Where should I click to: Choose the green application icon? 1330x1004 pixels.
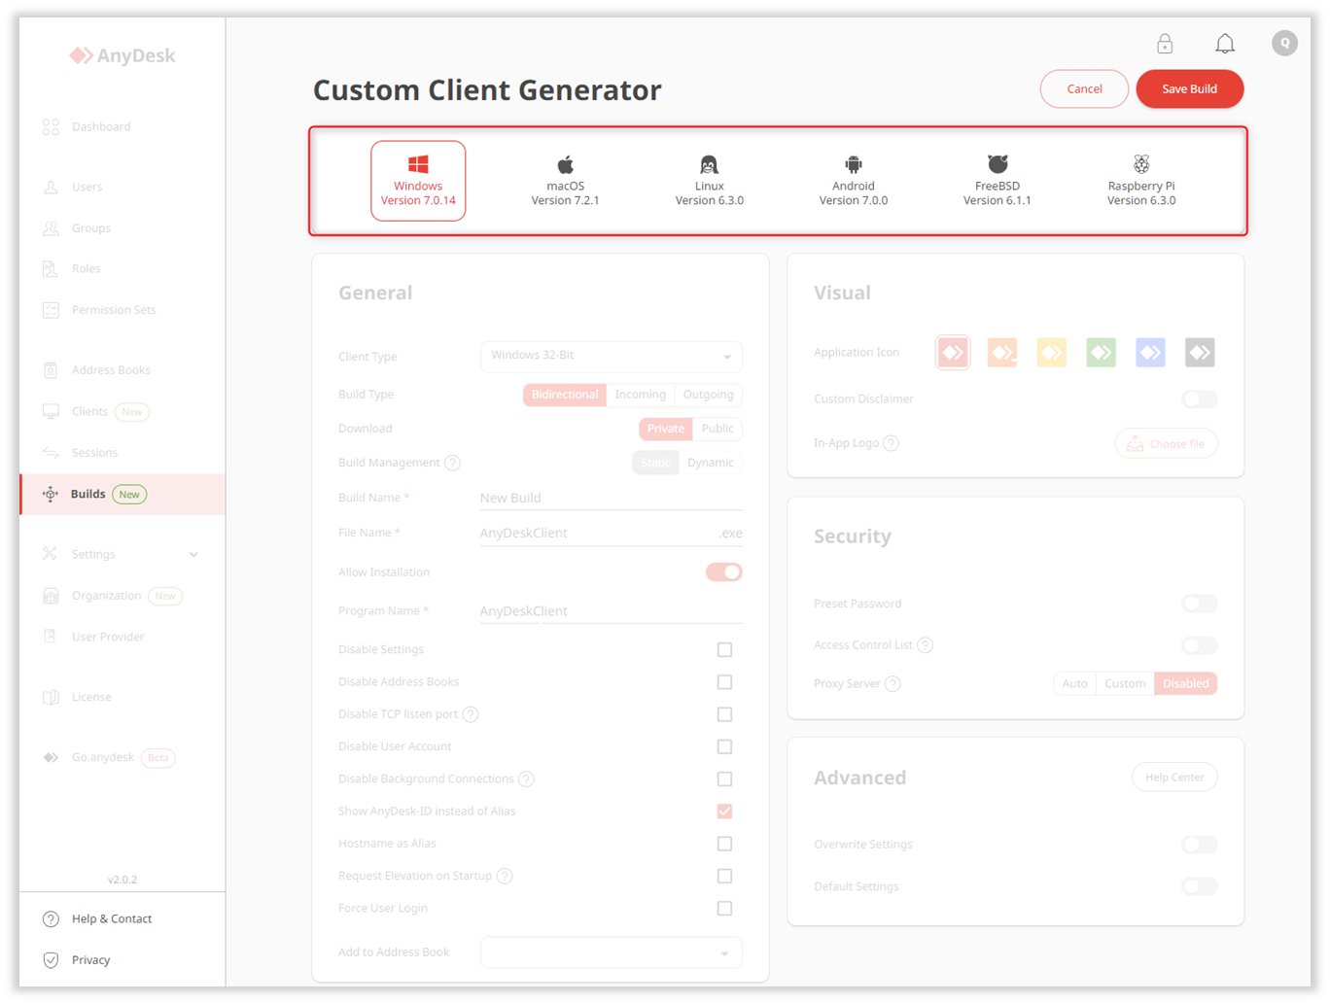(1102, 352)
